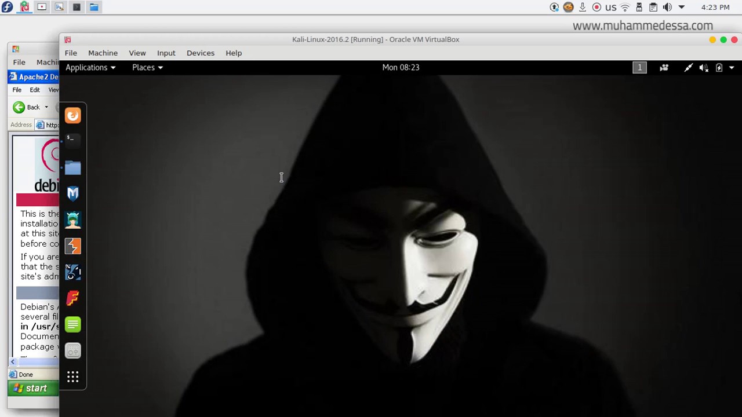Screen dimensions: 742x417
Task: Click the muted volume icon in the Kali panel
Action: (x=704, y=67)
